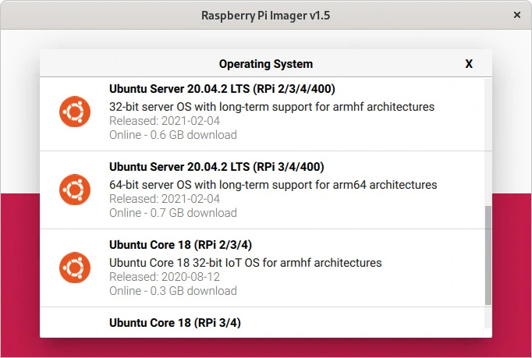
Task: Choose Ubuntu Core 18 (RPi 2/3/4) title
Action: coord(180,245)
